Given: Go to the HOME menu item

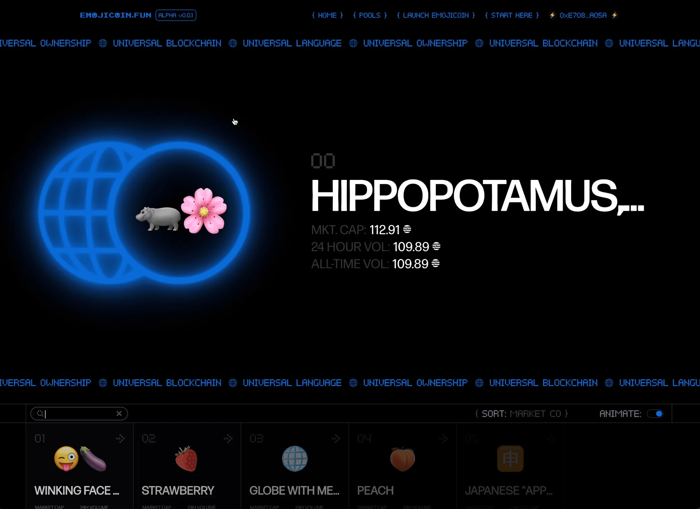Looking at the screenshot, I should [327, 15].
